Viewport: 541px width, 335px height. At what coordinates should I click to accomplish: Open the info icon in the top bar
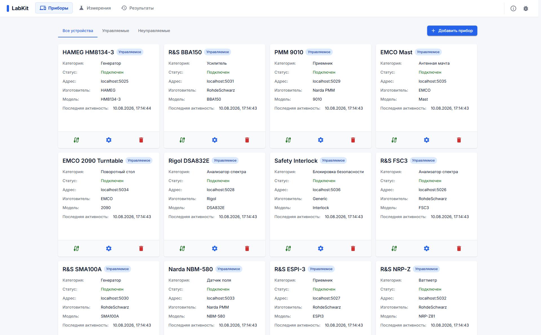click(513, 8)
